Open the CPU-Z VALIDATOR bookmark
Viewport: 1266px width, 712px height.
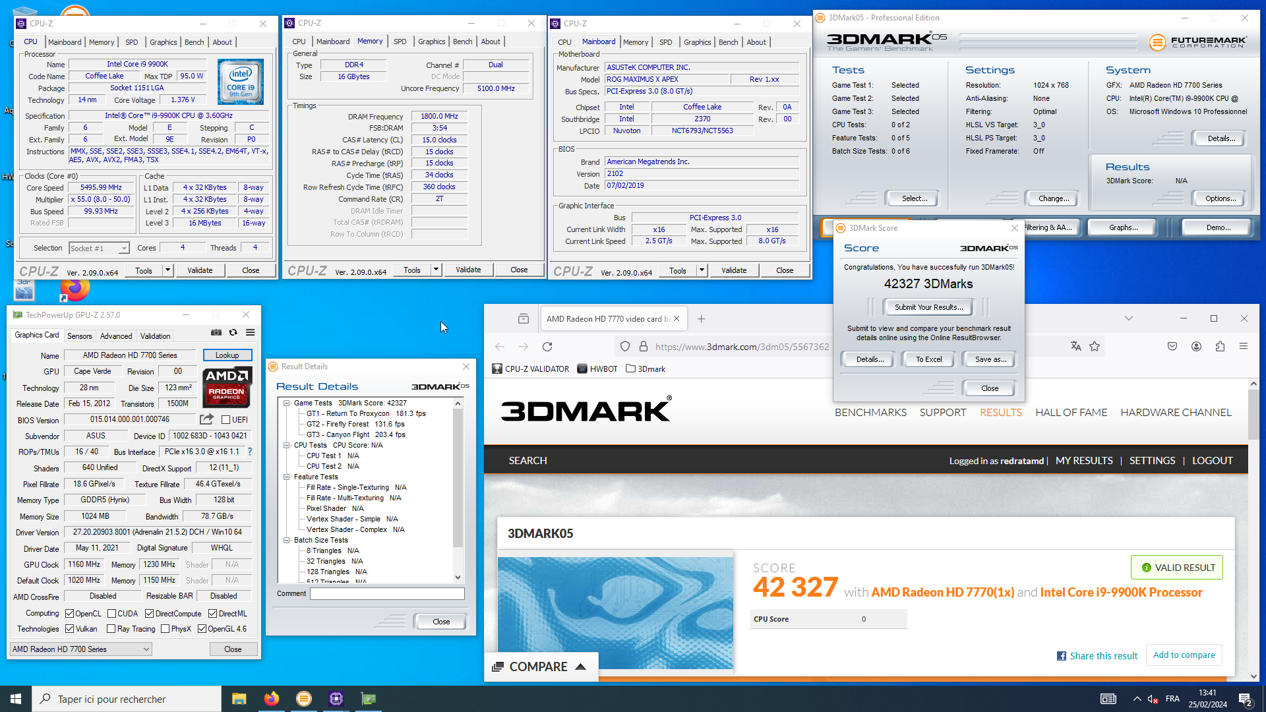coord(531,369)
